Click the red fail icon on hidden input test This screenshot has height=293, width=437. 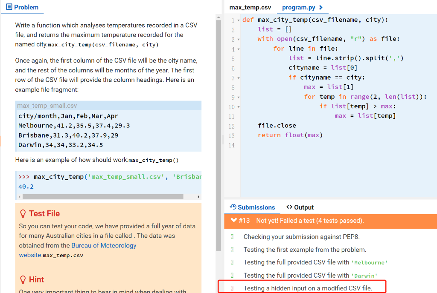coord(233,288)
